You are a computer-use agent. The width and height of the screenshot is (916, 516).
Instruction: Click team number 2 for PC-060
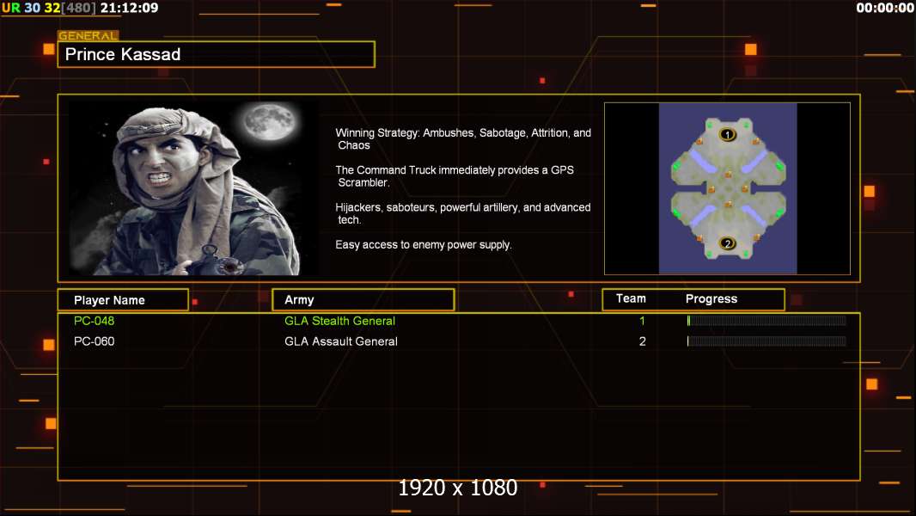tap(642, 341)
